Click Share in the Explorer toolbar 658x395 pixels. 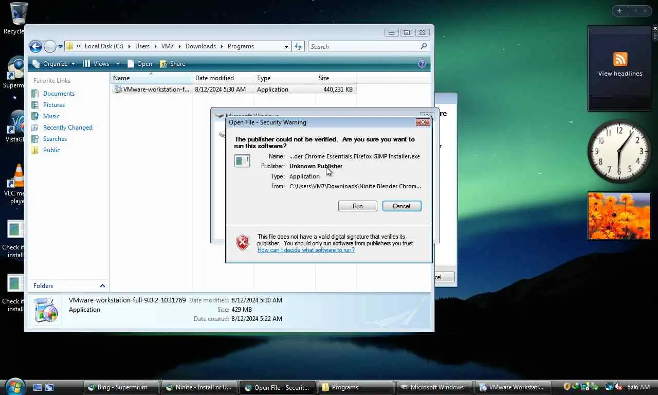173,64
